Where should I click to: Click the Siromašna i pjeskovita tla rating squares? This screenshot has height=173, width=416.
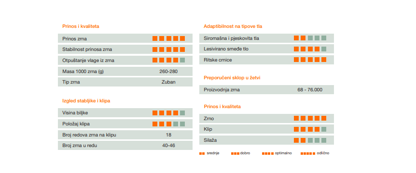(310, 38)
